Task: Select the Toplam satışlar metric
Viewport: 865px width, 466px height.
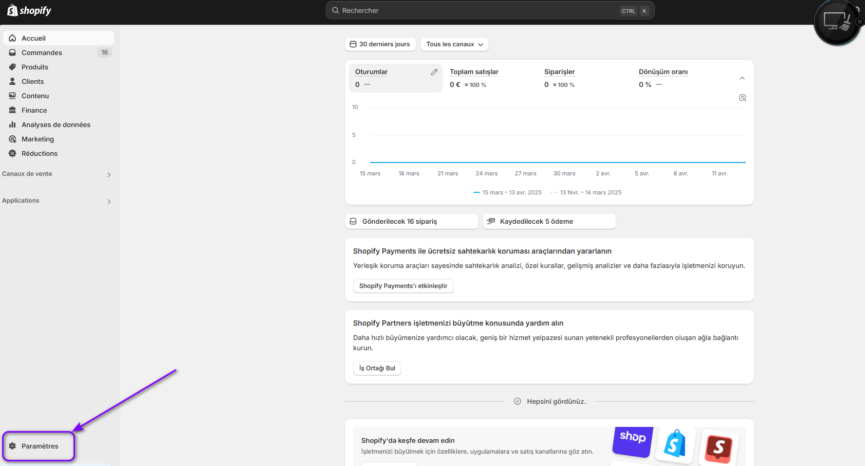Action: (x=490, y=78)
